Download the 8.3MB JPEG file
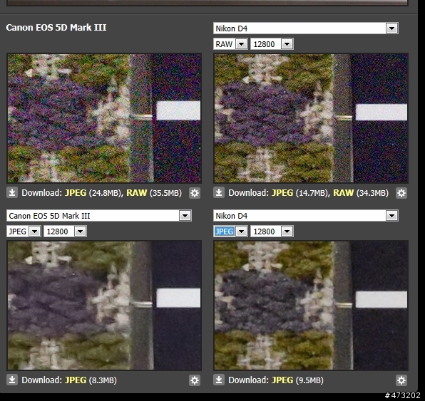425x401 pixels. point(76,380)
